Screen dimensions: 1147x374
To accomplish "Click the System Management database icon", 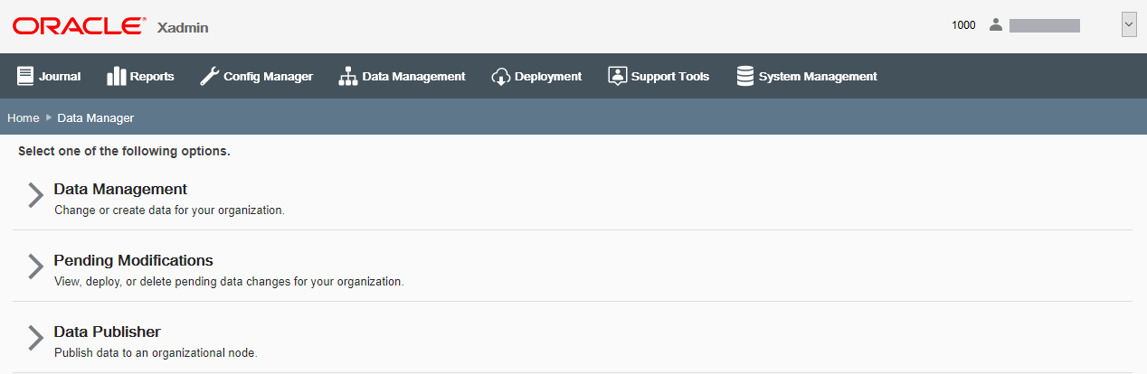I will 745,77.
